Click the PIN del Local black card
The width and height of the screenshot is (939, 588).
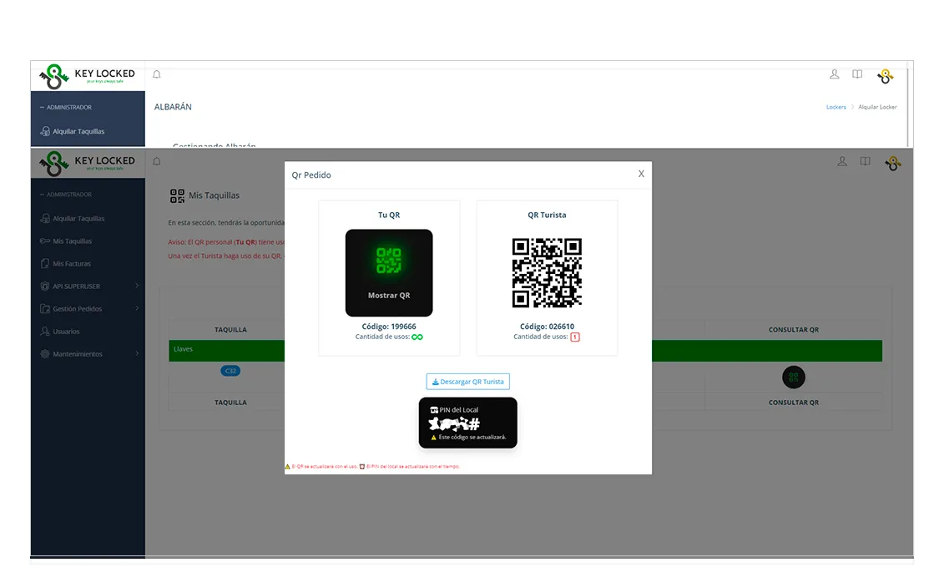pos(467,423)
